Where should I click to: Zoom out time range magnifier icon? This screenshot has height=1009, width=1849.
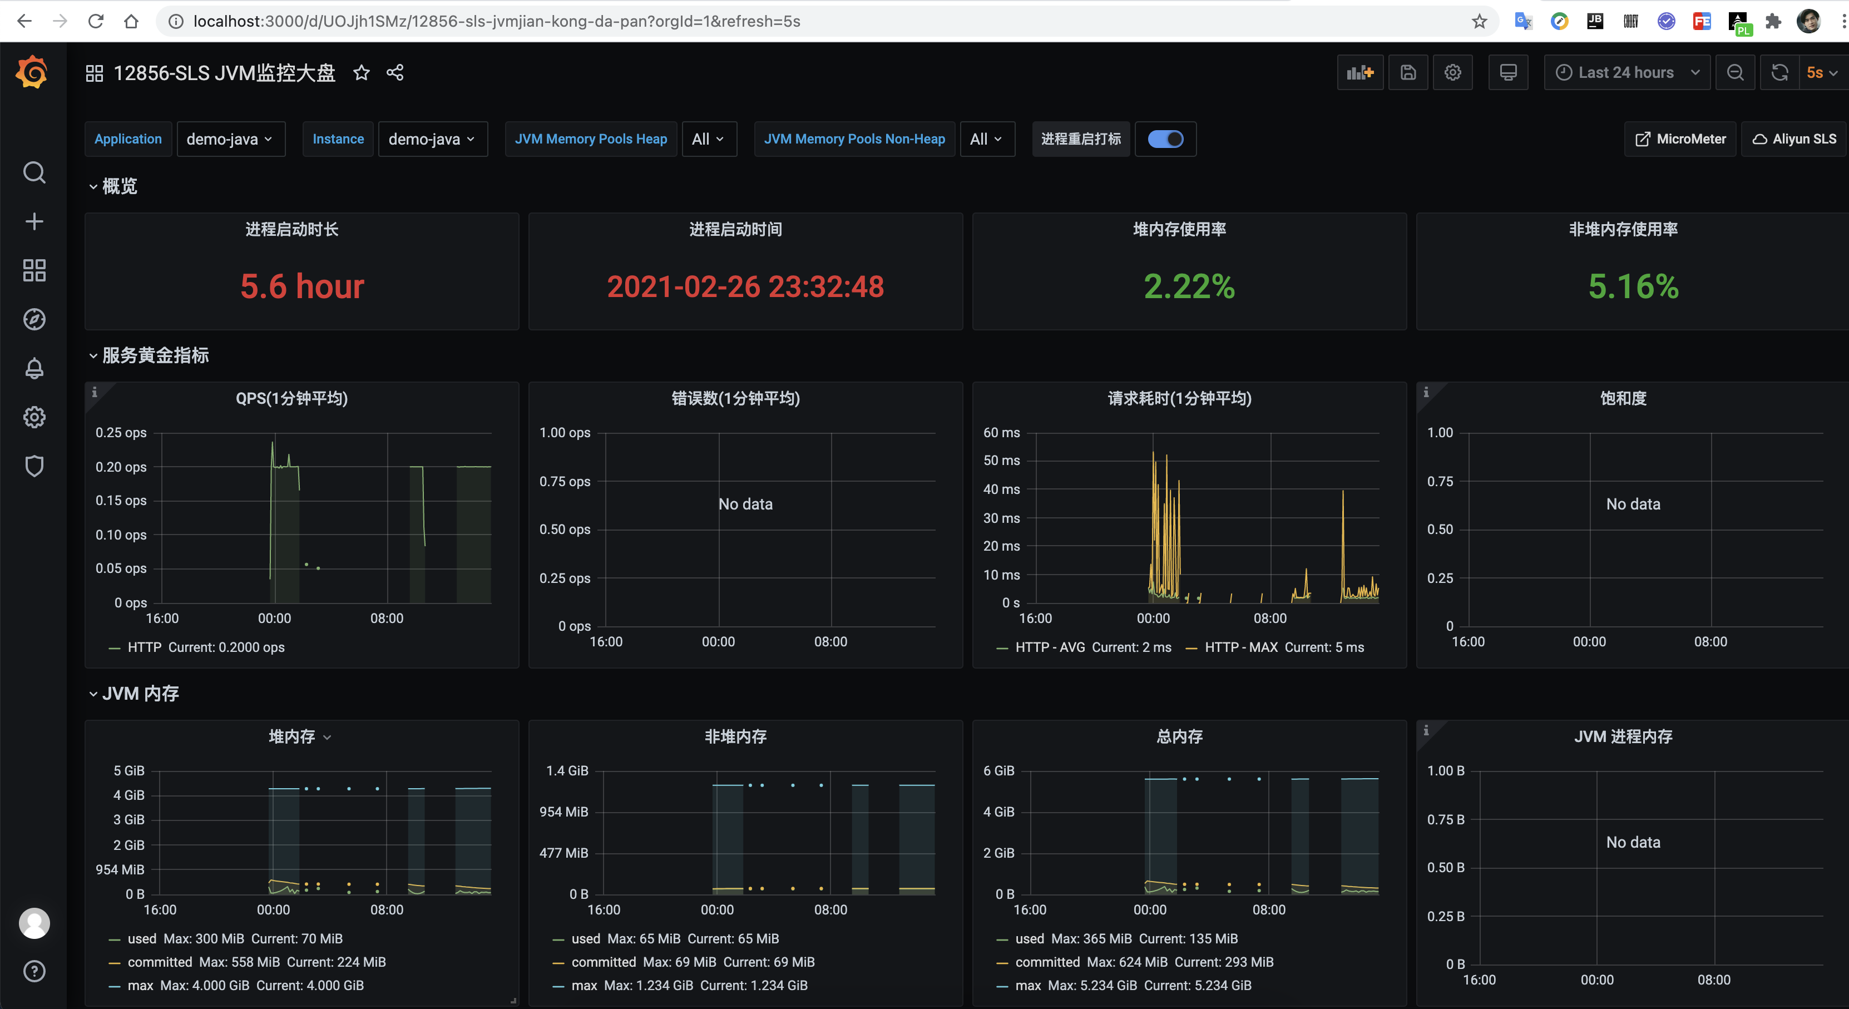(x=1735, y=72)
